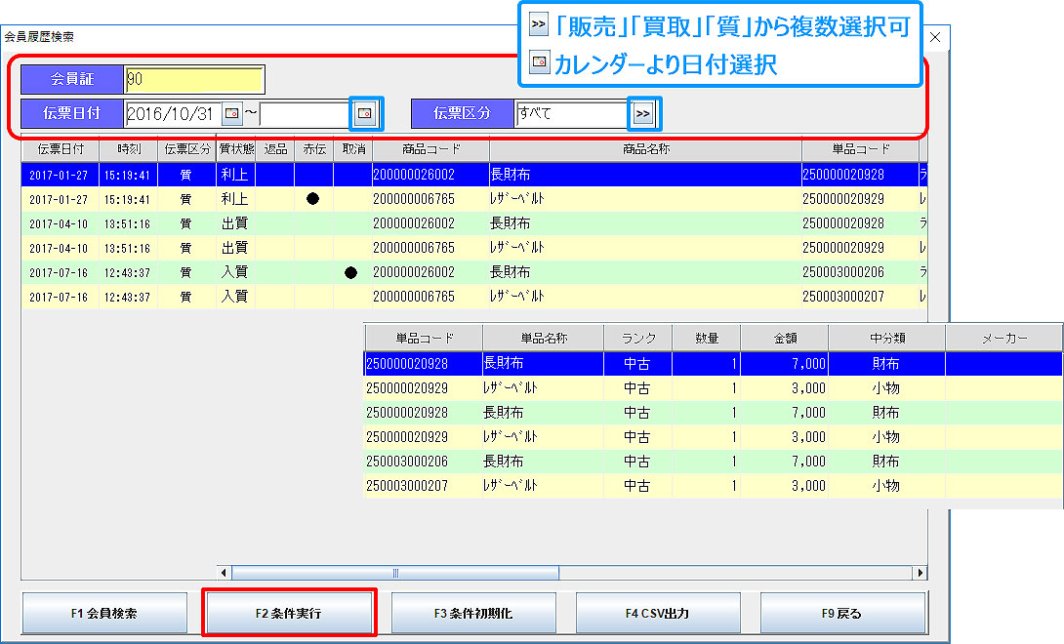Image resolution: width=1064 pixels, height=644 pixels.
Task: Close the member history search window
Action: [935, 37]
